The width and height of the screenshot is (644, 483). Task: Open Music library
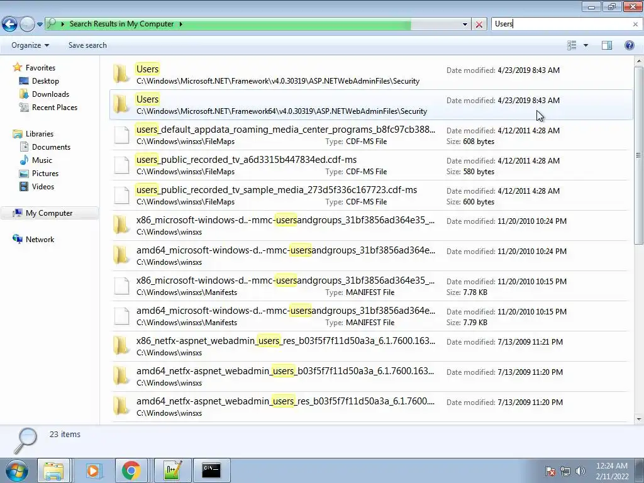42,160
